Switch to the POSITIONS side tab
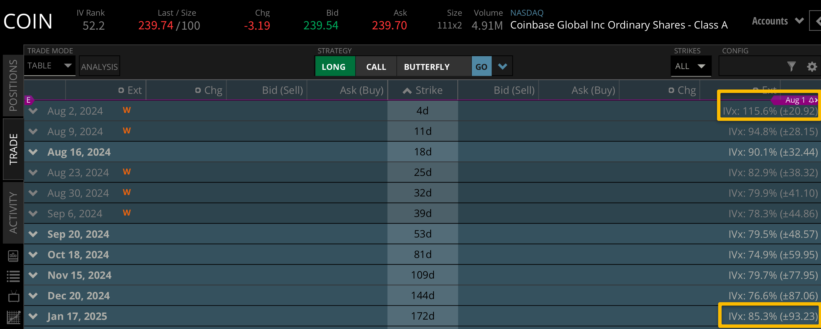This screenshot has width=821, height=329. pyautogui.click(x=13, y=85)
